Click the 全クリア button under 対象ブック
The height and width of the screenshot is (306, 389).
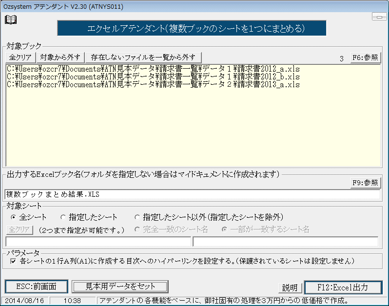click(x=20, y=57)
